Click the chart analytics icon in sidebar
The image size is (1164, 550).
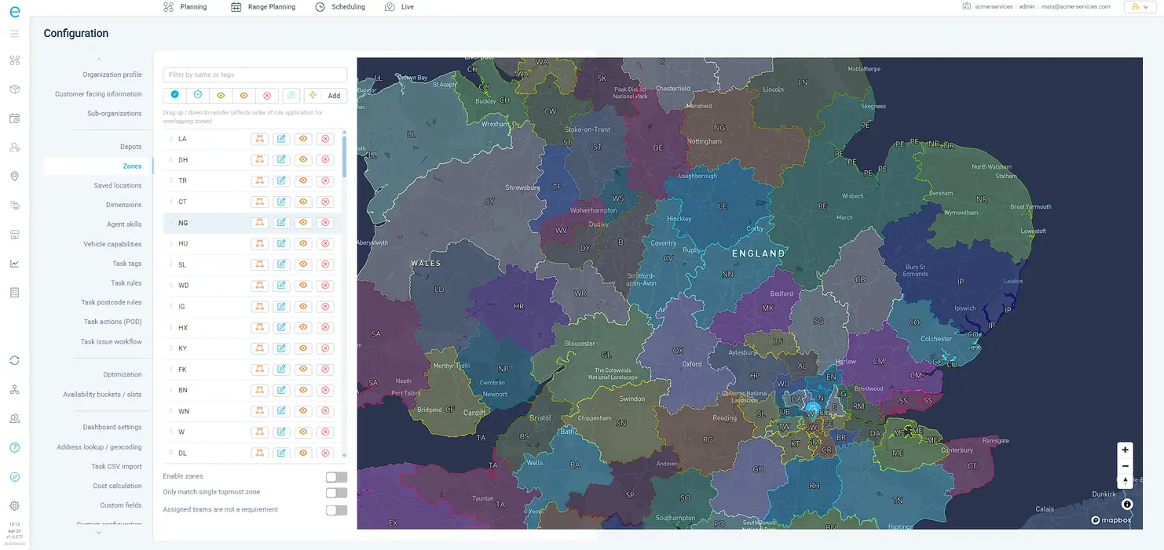[x=14, y=264]
